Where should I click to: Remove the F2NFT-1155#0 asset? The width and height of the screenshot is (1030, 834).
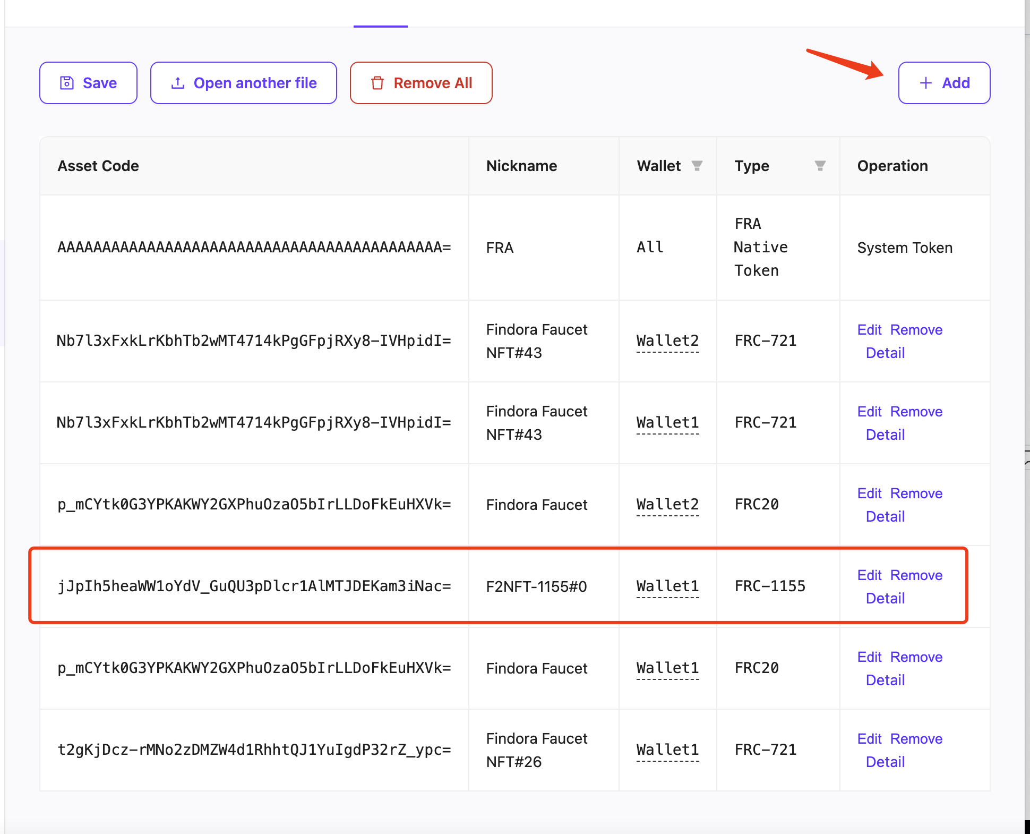coord(916,575)
